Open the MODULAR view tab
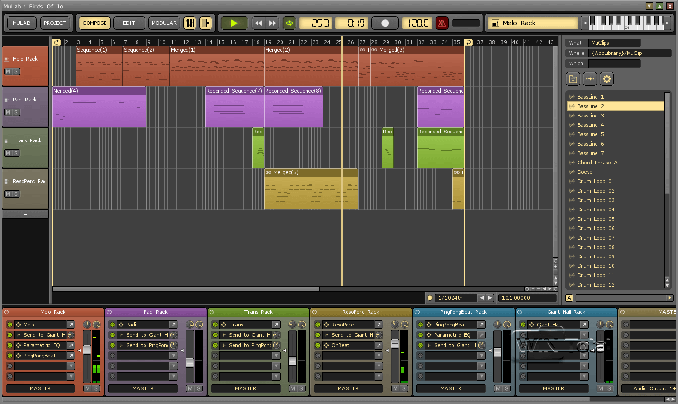678x404 pixels. coord(164,23)
